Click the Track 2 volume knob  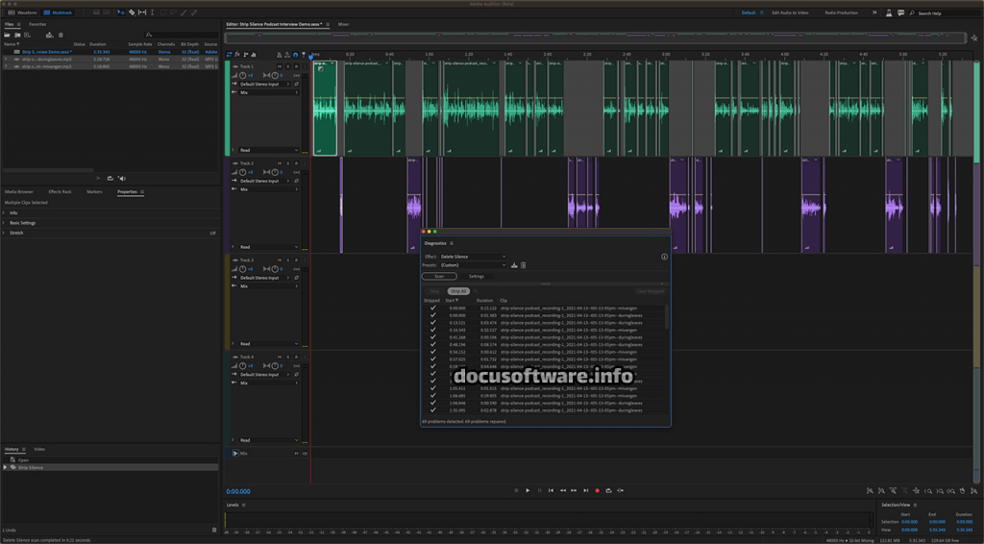point(243,172)
